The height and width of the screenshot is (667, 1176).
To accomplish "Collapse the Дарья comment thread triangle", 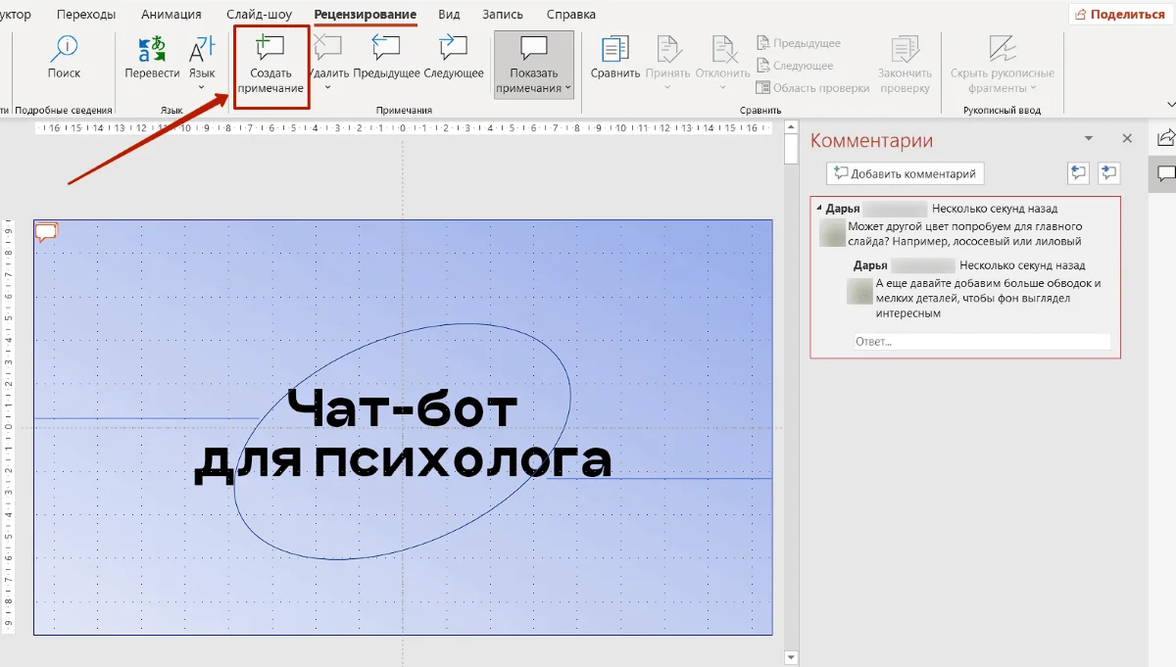I will [818, 209].
